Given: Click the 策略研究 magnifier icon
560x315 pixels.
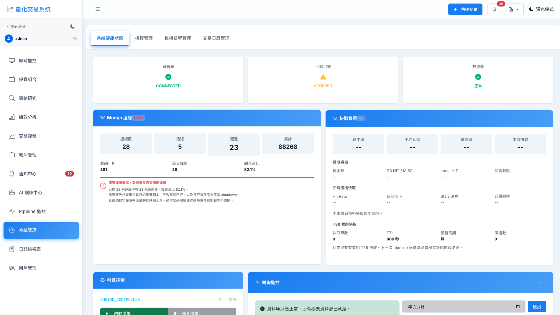Looking at the screenshot, I should point(12,98).
